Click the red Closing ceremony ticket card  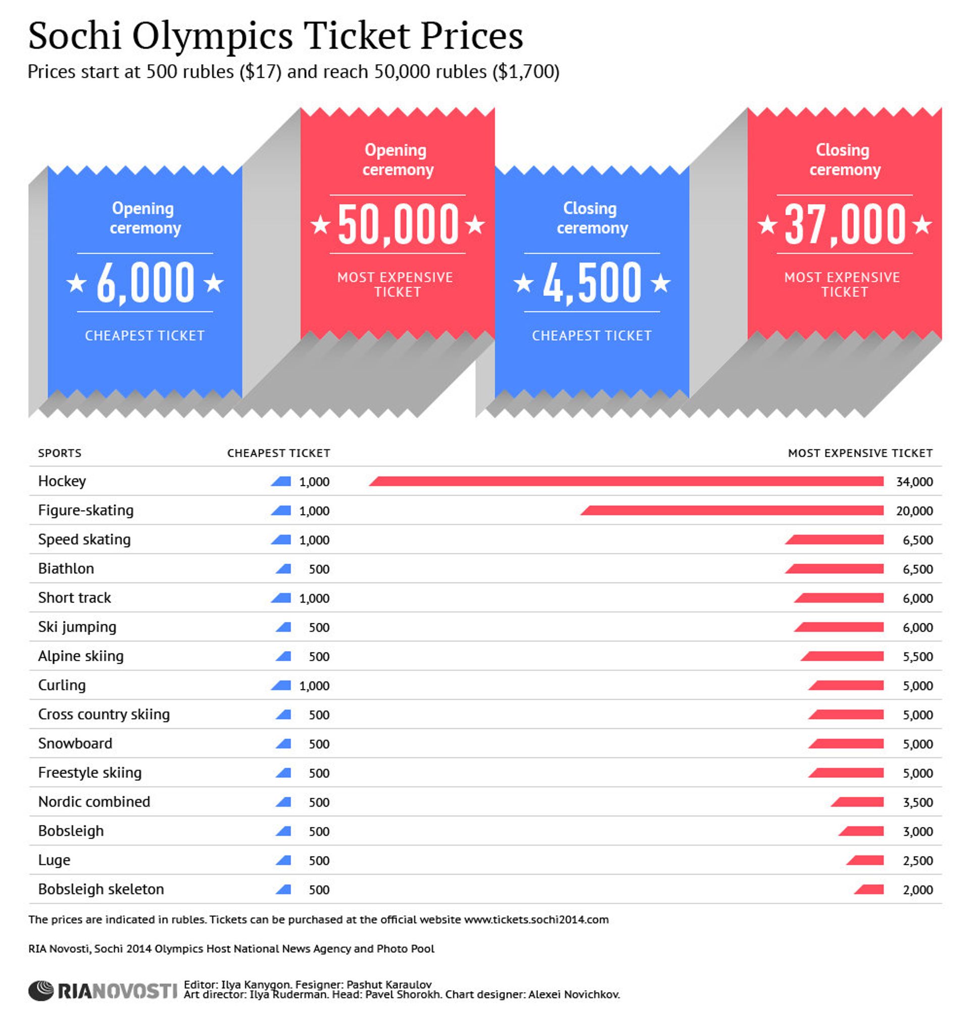[845, 224]
